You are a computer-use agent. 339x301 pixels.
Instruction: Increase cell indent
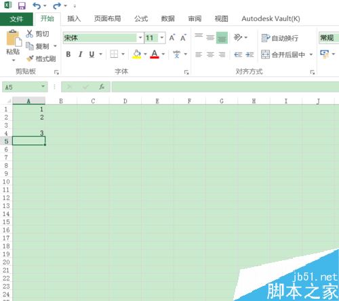[x=250, y=54]
